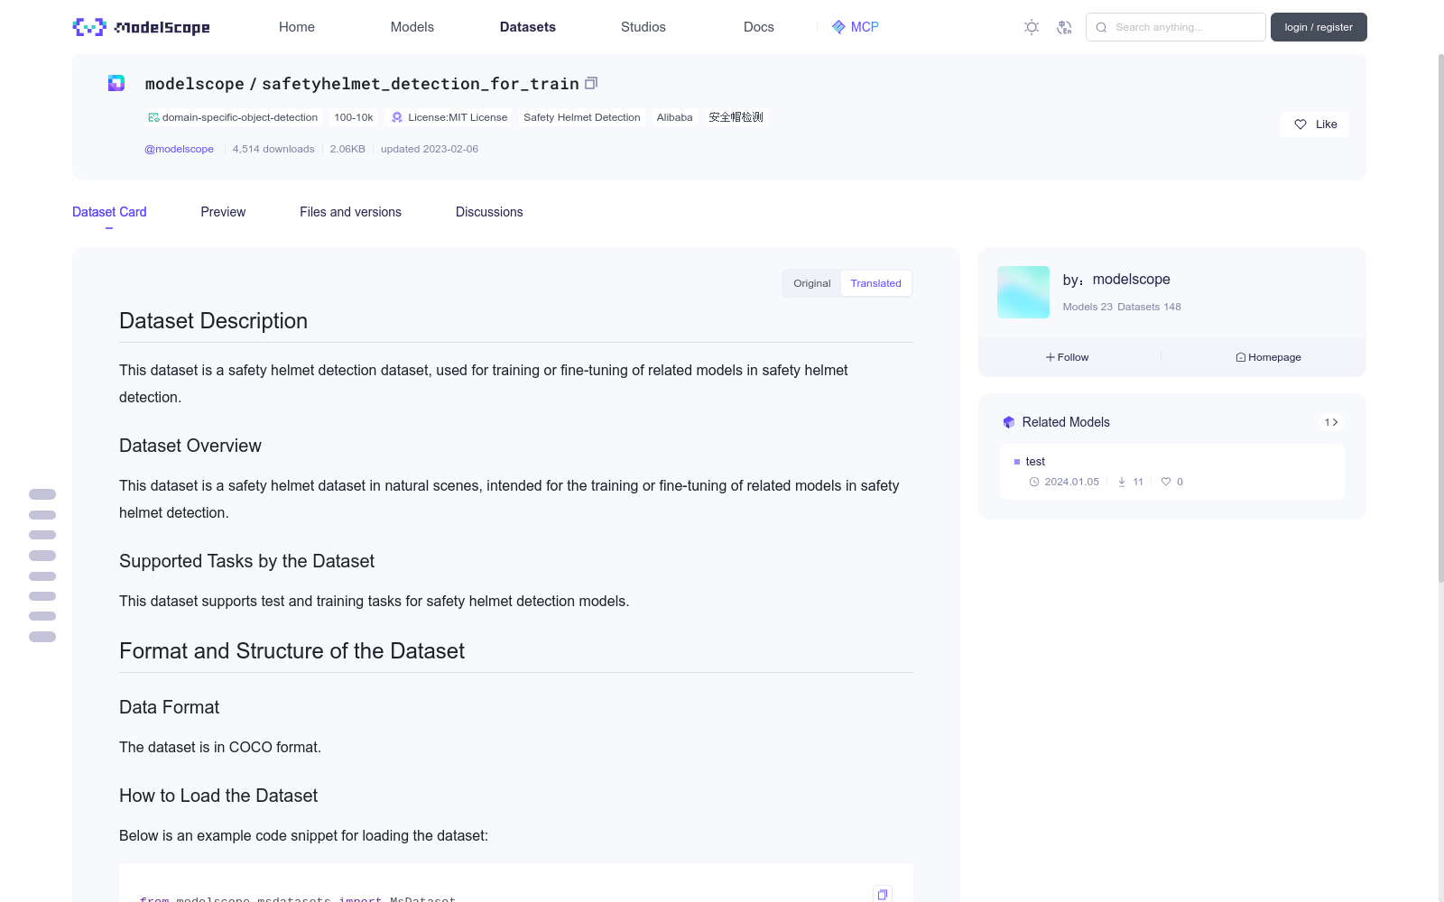This screenshot has height=902, width=1444.
Task: Open the Docs nav item
Action: click(x=759, y=27)
